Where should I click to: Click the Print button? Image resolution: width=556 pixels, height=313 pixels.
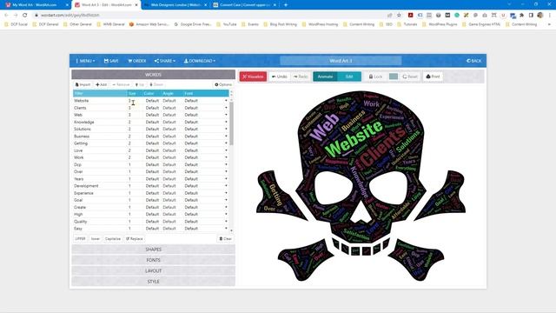[433, 77]
